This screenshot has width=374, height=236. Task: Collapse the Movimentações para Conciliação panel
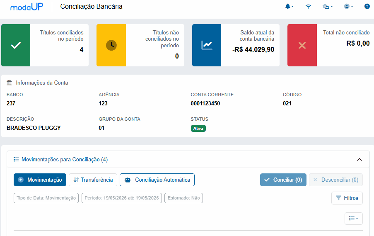tap(359, 160)
